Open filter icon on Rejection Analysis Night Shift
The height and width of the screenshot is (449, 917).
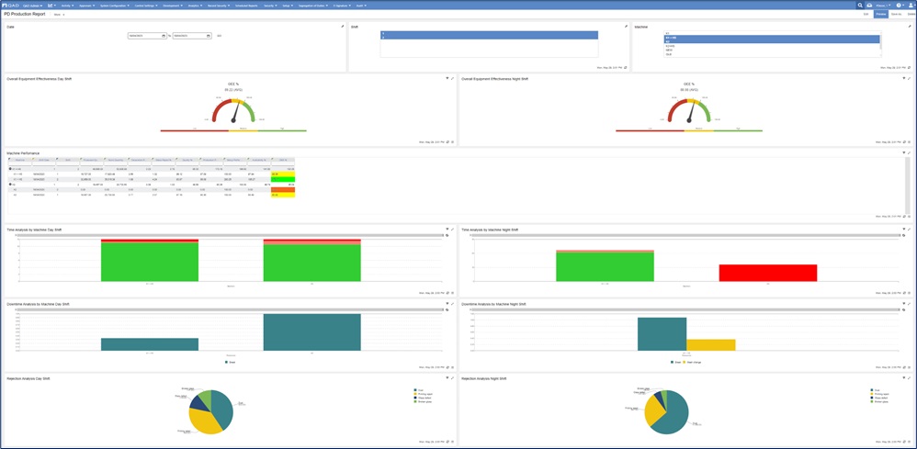pos(903,378)
